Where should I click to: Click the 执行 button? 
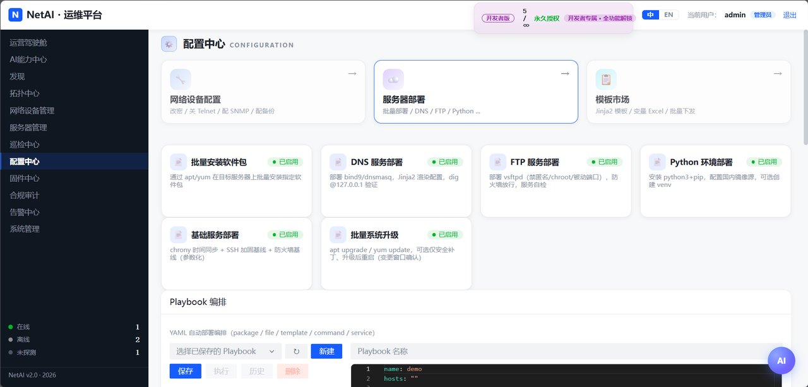(222, 371)
